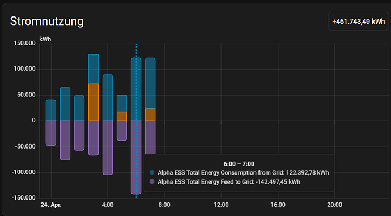Select the orange bar segment at 5:00
The width and height of the screenshot is (391, 216).
(122, 116)
